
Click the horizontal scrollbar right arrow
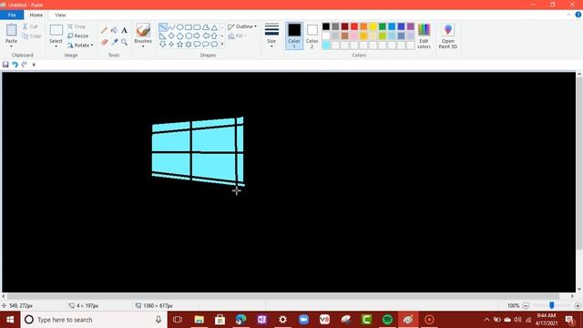click(x=572, y=296)
